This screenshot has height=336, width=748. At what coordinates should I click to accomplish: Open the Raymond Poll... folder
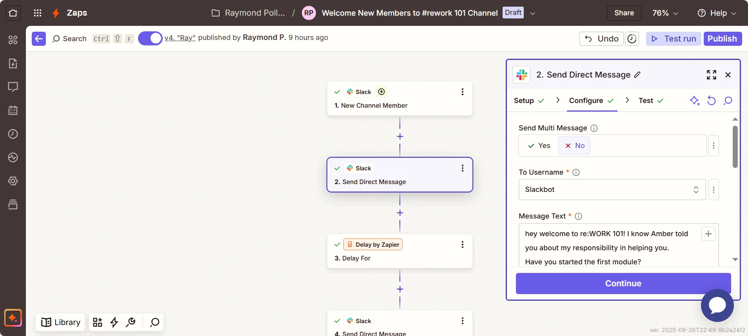(x=248, y=13)
